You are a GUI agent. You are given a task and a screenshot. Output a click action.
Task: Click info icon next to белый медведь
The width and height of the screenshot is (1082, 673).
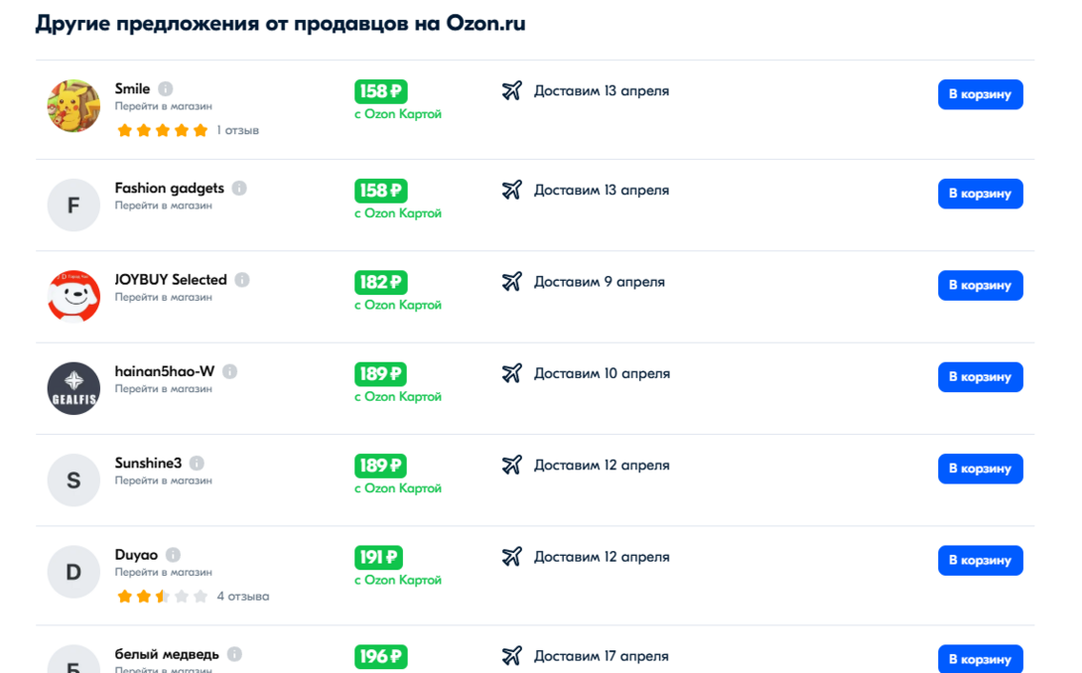234,654
